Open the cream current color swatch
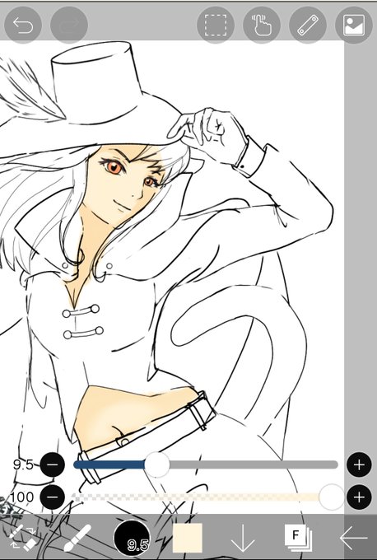Screen dimensions: 377x560 tap(188, 538)
